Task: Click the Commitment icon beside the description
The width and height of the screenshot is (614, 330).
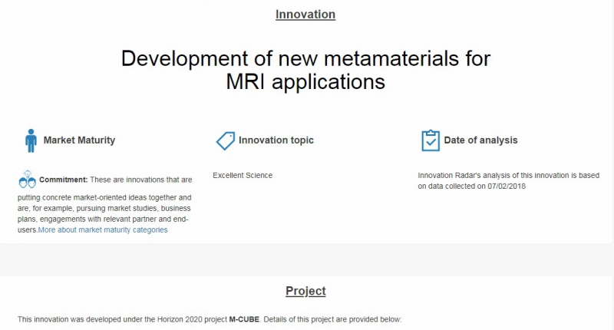Action: click(x=27, y=180)
